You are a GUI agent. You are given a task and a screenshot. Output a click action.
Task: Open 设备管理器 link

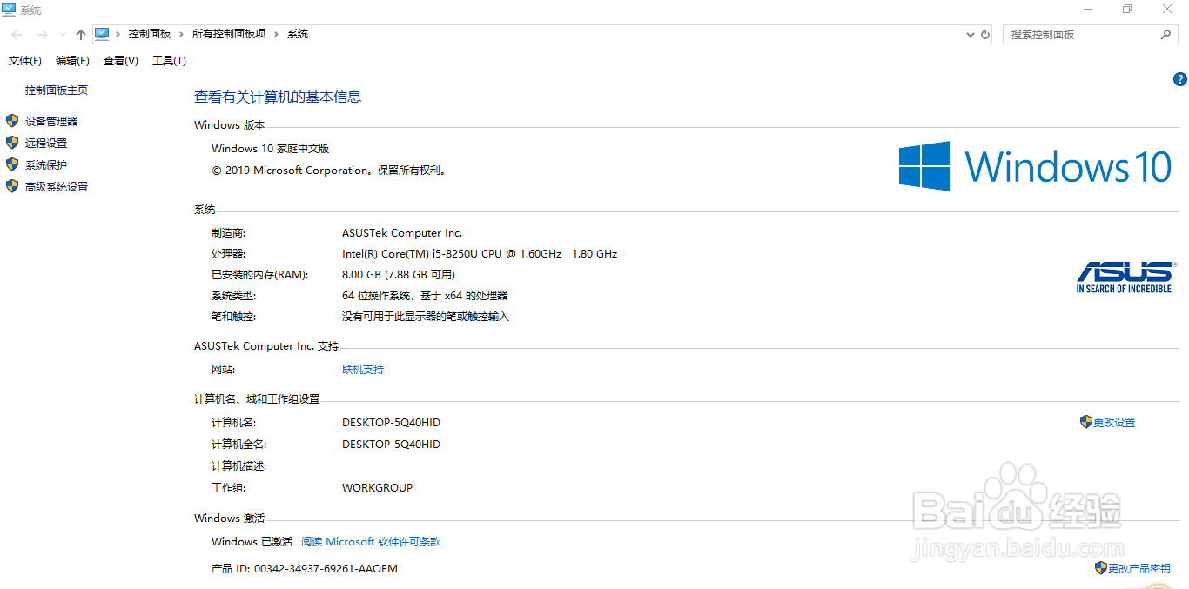pyautogui.click(x=51, y=122)
